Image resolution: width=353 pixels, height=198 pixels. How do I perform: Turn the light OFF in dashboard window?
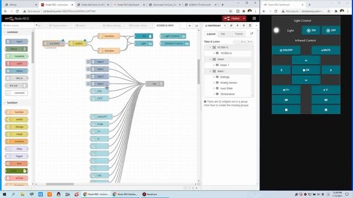click(x=331, y=30)
